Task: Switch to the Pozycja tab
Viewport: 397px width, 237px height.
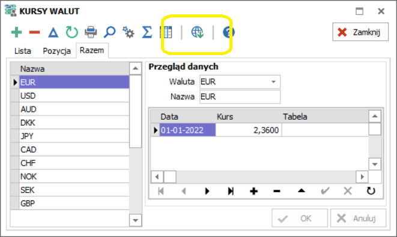Action: click(56, 51)
